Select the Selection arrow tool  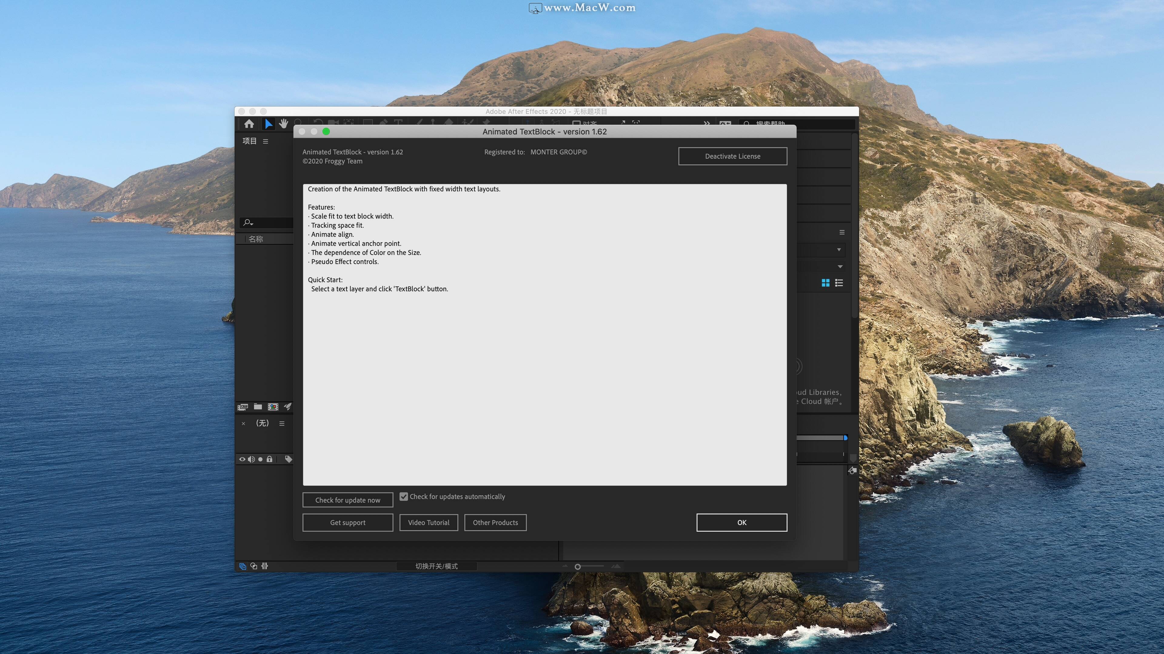268,124
